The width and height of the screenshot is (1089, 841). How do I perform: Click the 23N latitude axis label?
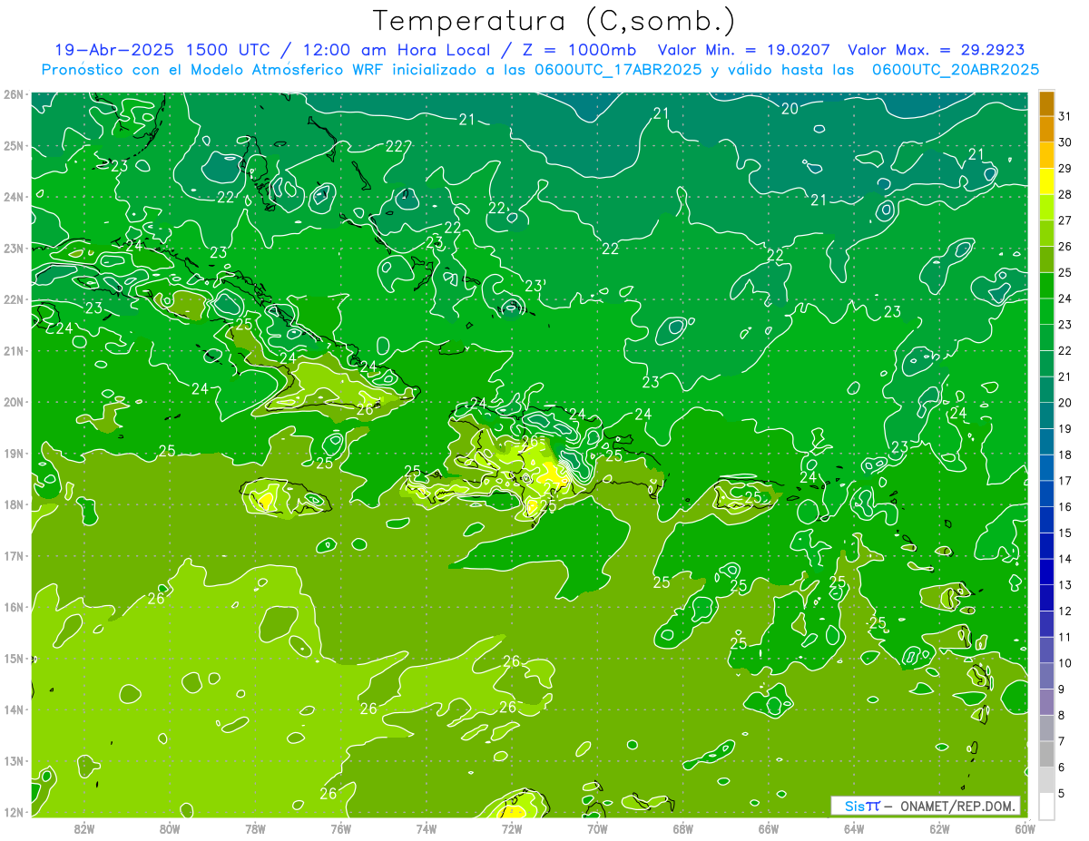pyautogui.click(x=13, y=248)
